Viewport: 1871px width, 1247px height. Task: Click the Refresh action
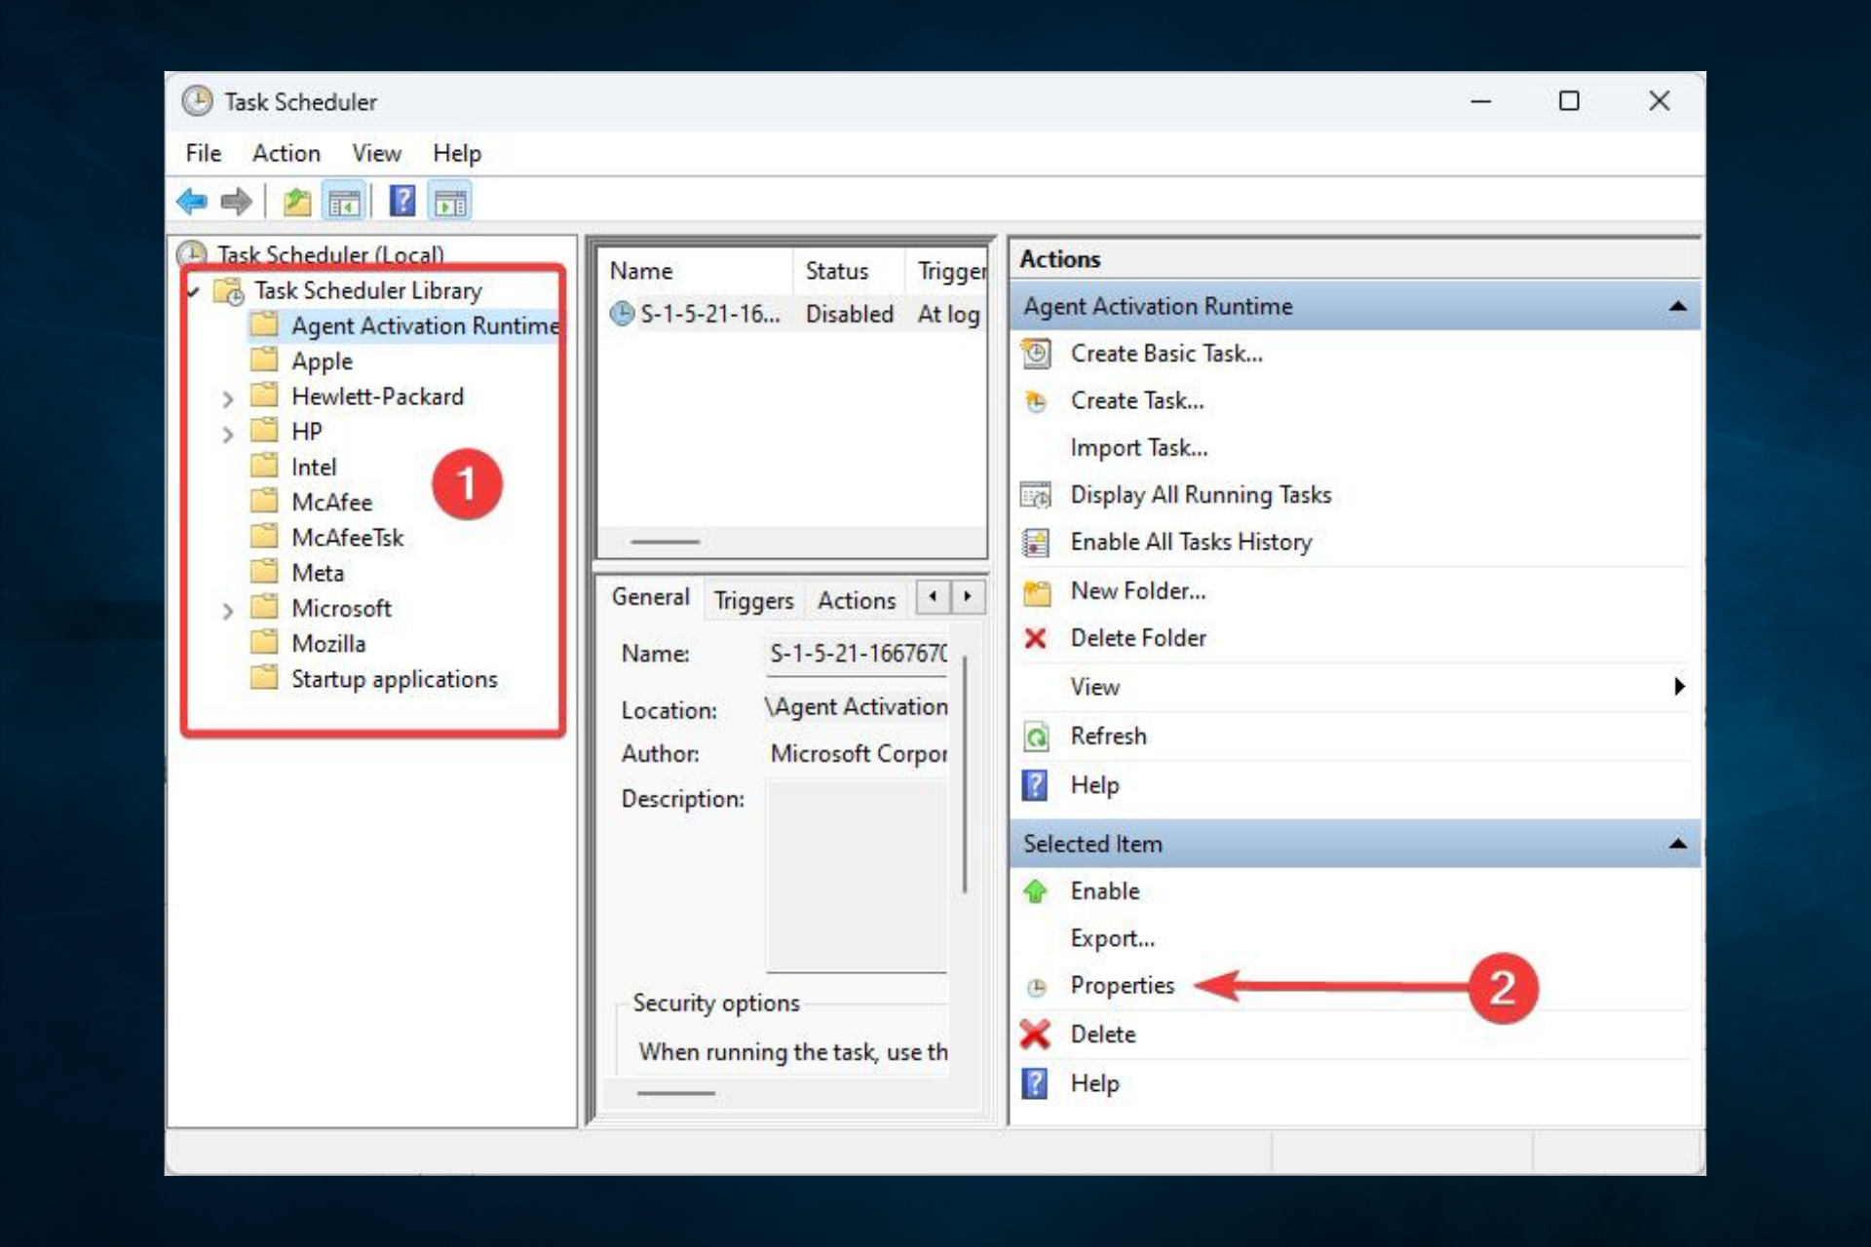point(1108,736)
